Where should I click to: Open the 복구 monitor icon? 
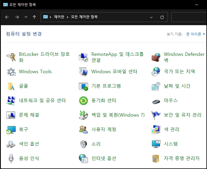click(x=11, y=130)
